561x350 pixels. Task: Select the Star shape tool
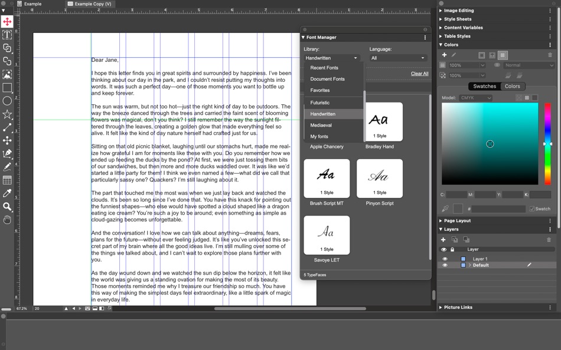[7, 114]
